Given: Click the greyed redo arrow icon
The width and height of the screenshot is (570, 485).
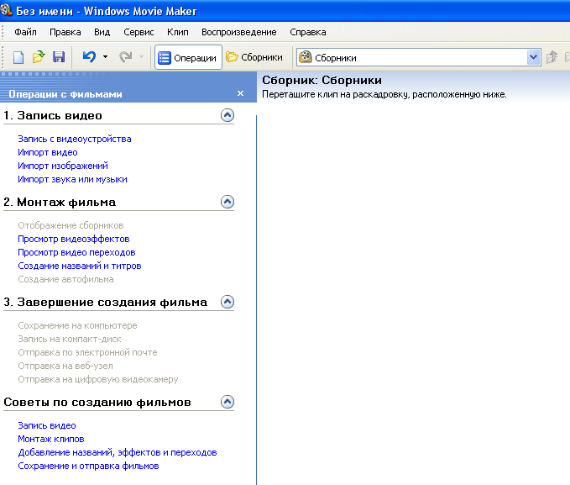Looking at the screenshot, I should [x=126, y=57].
